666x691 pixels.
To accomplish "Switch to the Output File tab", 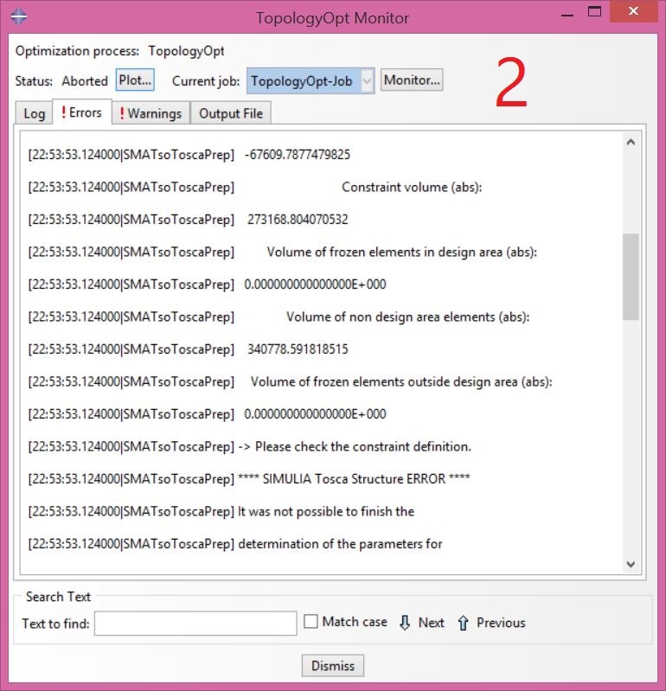I will [231, 113].
